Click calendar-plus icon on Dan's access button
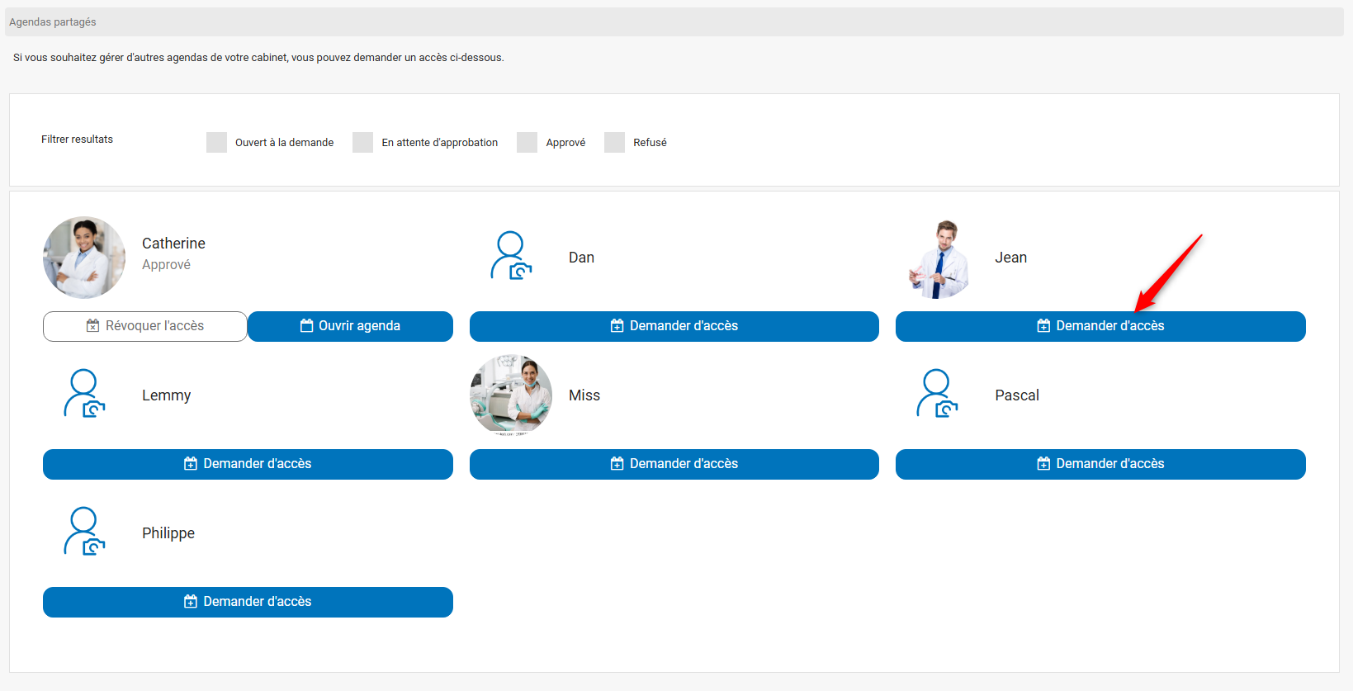The width and height of the screenshot is (1353, 691). pos(617,326)
